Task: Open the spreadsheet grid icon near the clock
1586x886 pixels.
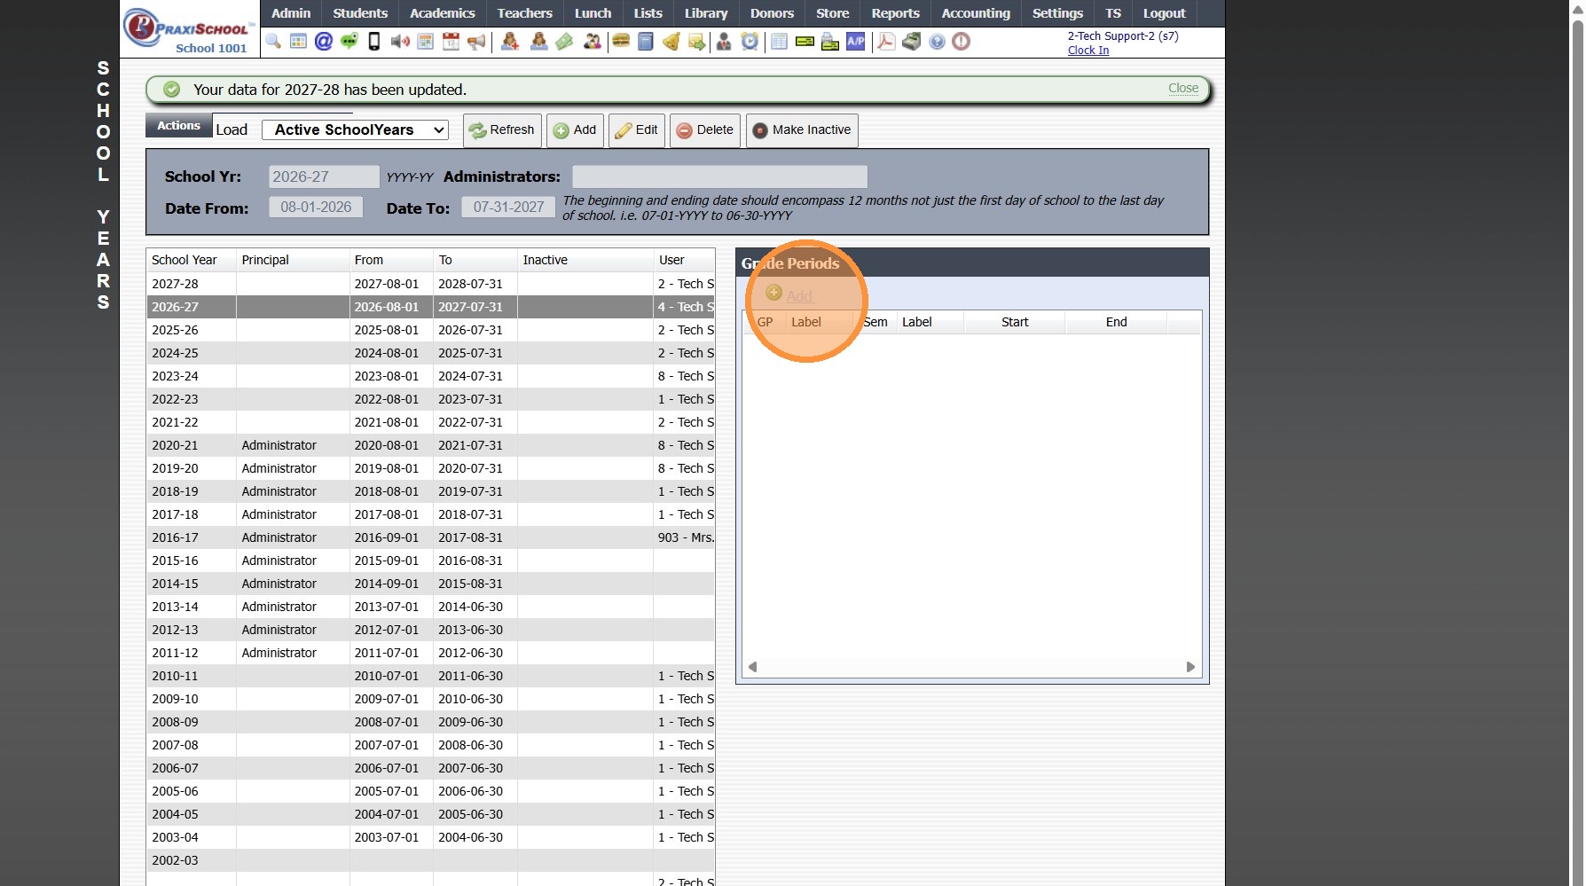Action: tap(780, 42)
